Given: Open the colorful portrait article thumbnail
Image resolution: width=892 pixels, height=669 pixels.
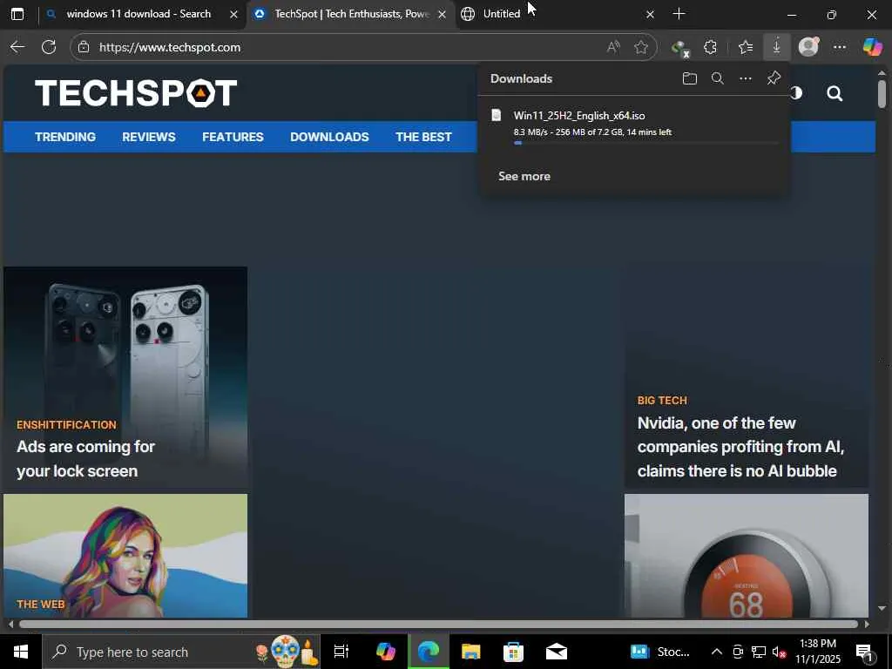Looking at the screenshot, I should pyautogui.click(x=125, y=555).
